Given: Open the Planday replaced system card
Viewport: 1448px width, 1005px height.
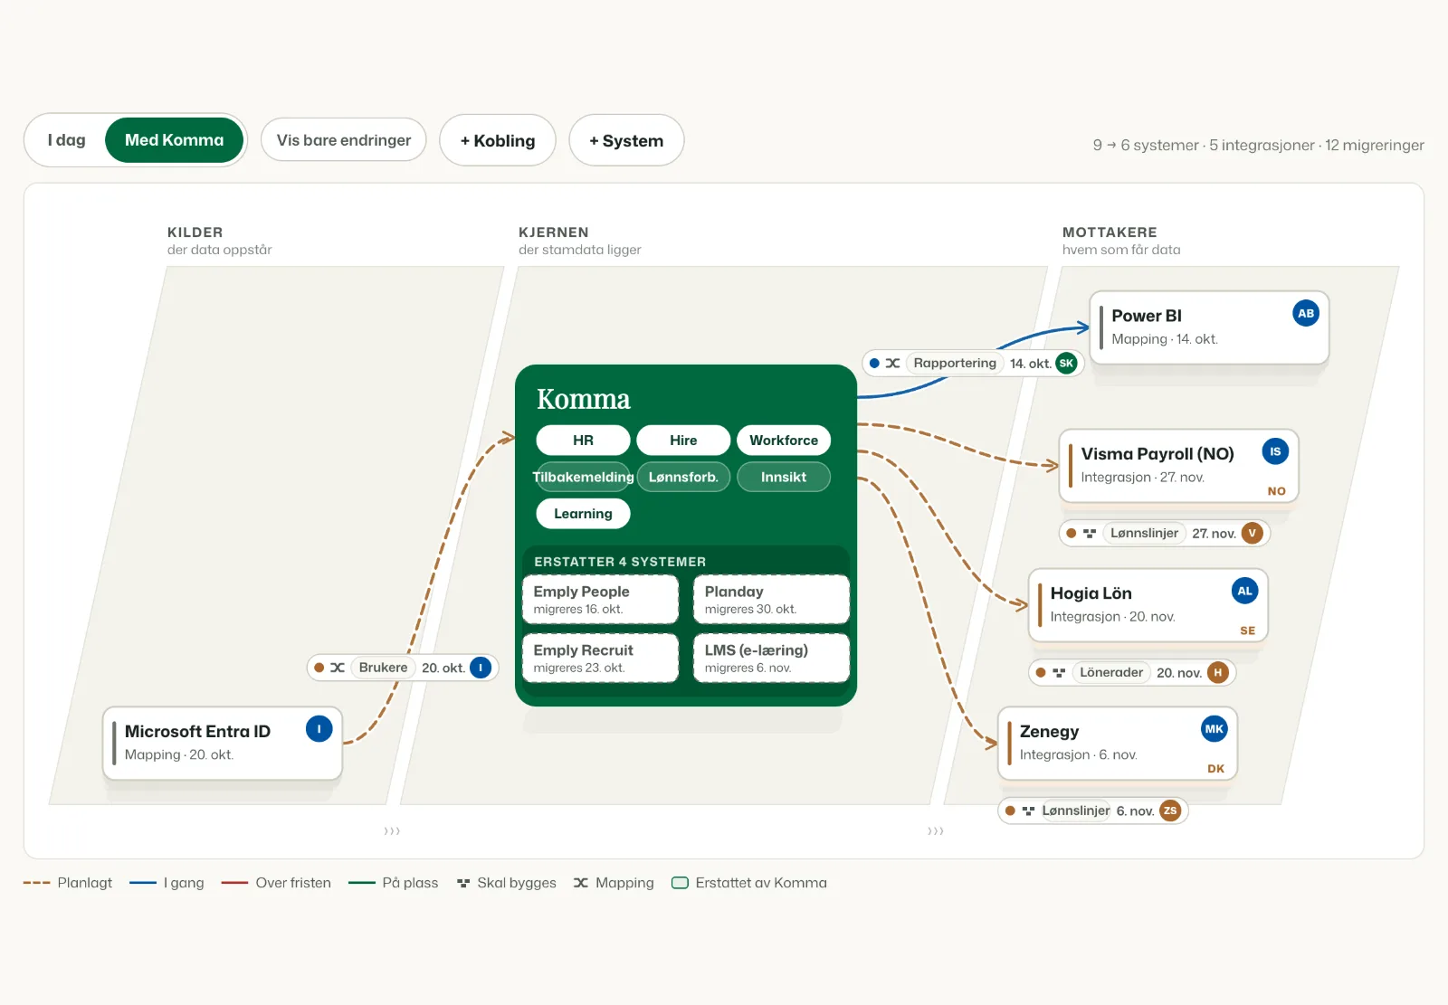Looking at the screenshot, I should click(771, 599).
